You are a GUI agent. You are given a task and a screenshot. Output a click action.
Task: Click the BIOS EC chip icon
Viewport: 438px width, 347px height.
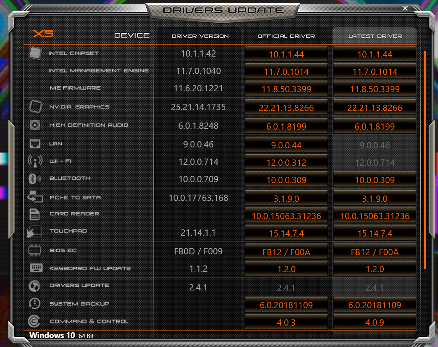click(x=35, y=250)
